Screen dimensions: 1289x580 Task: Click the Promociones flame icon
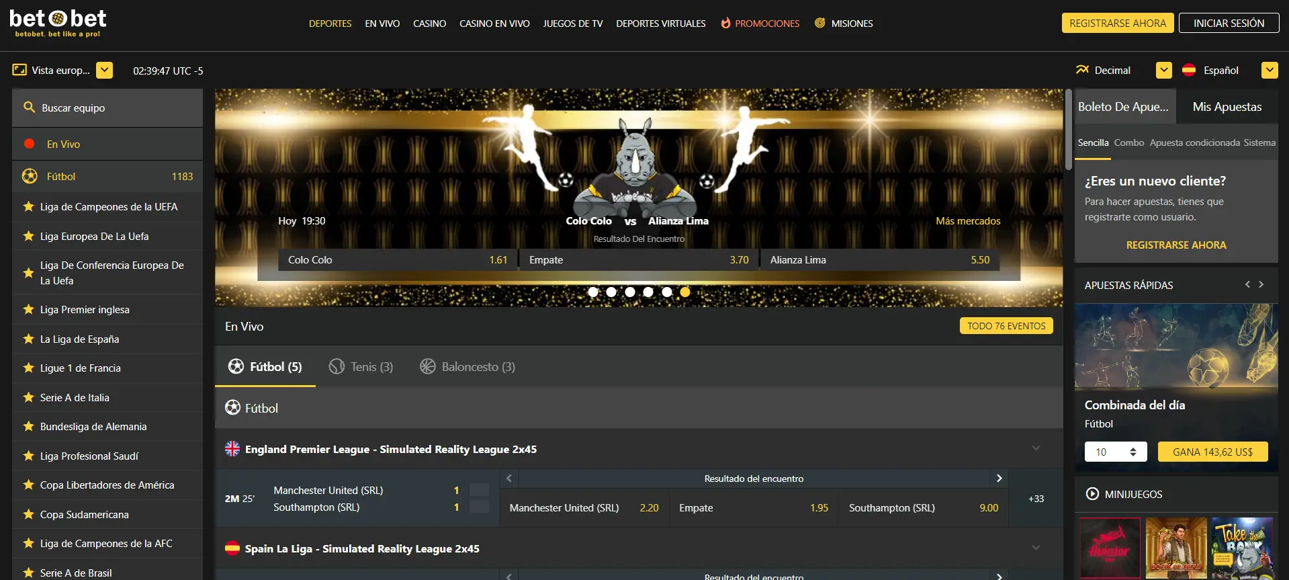click(725, 23)
